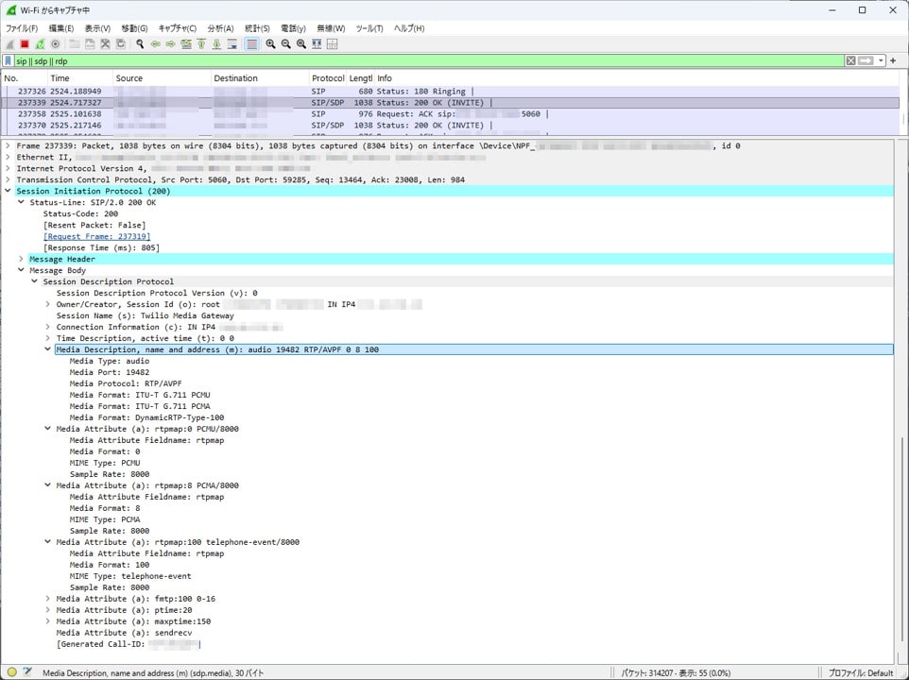Open the 電話(y) telephony menu
This screenshot has width=909, height=680.
coord(295,28)
